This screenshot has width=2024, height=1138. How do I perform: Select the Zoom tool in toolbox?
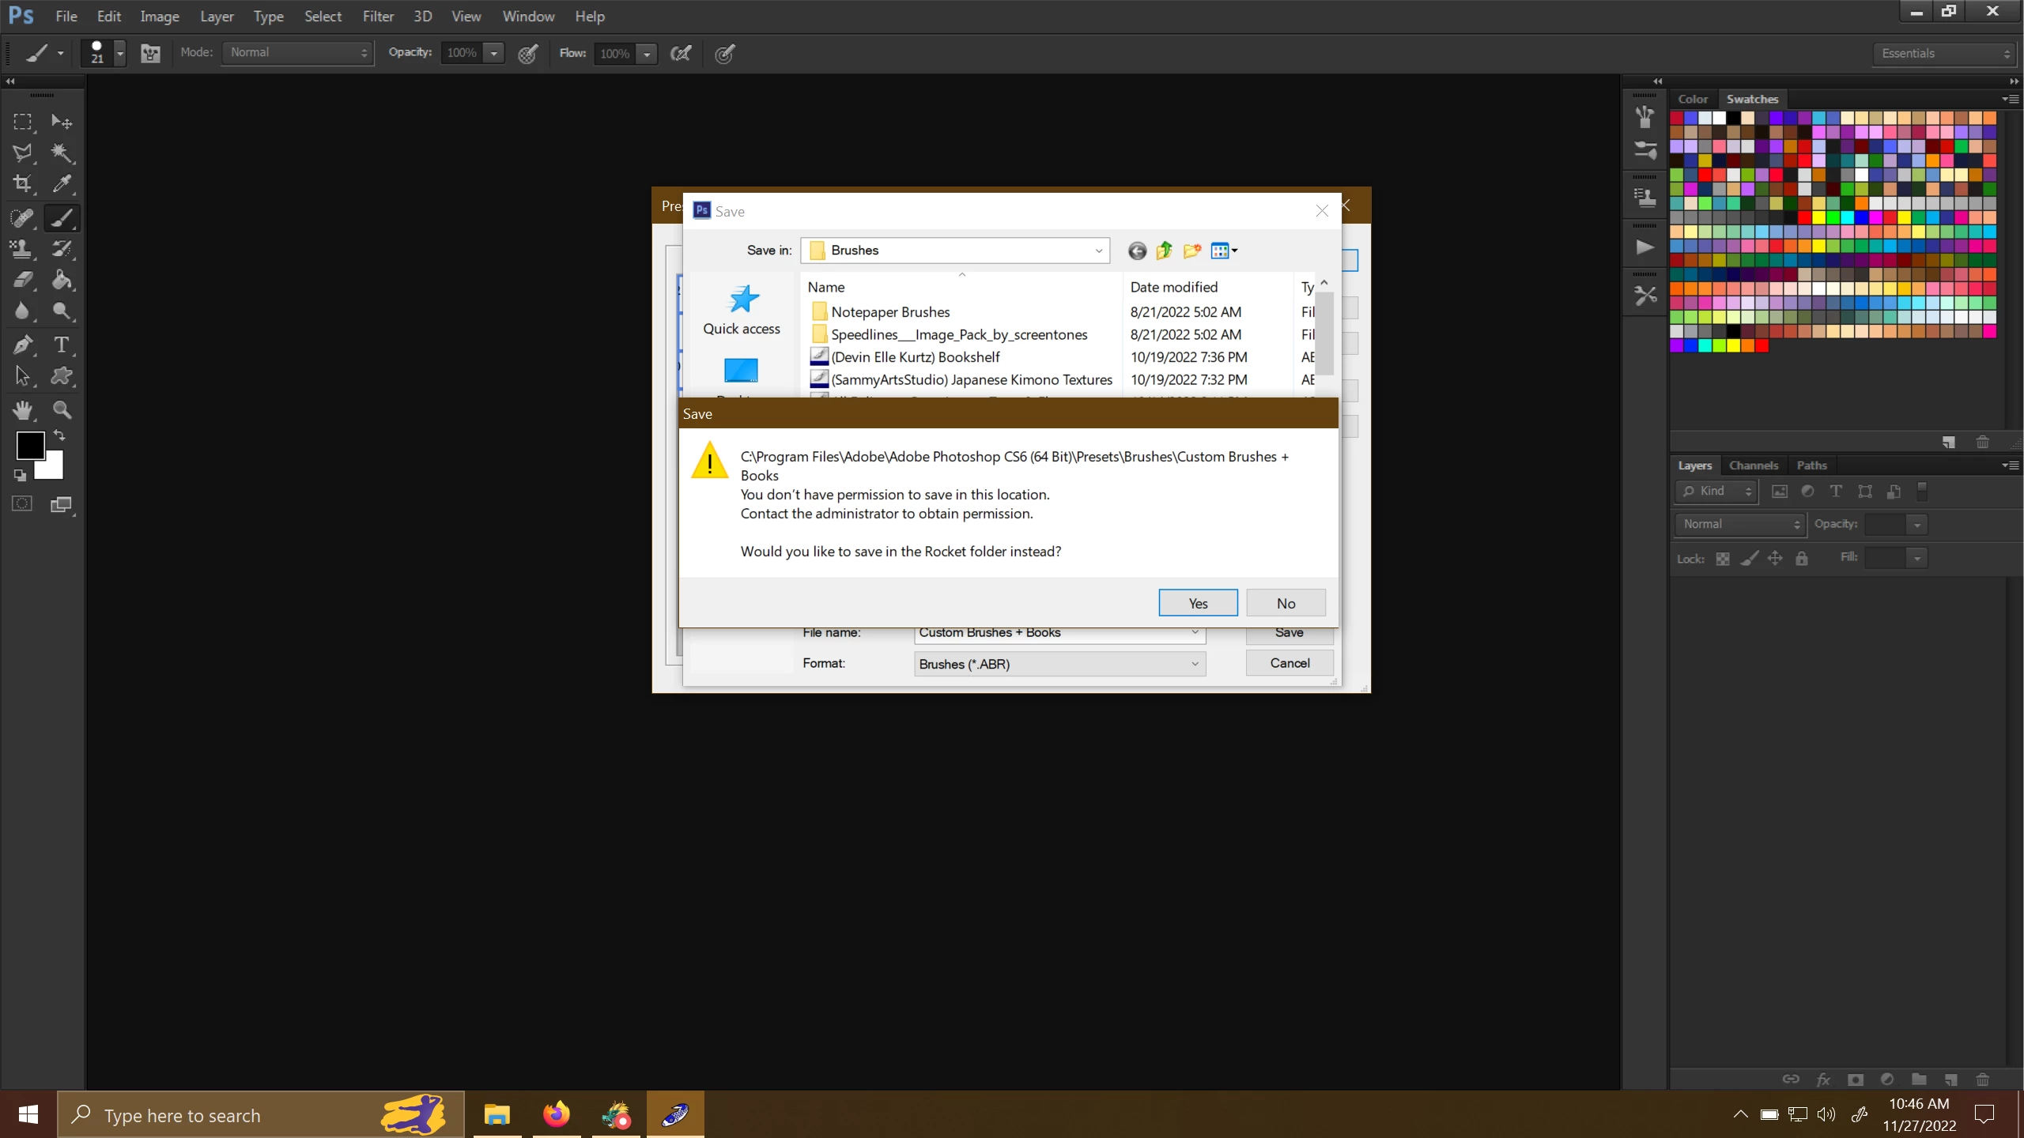[x=62, y=409]
